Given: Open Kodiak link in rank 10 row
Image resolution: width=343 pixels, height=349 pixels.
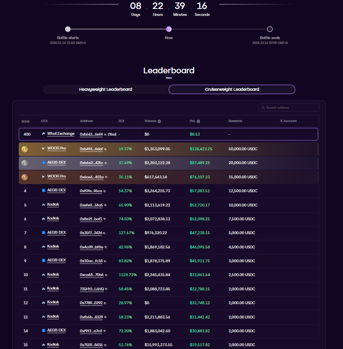Looking at the screenshot, I should 53,274.
